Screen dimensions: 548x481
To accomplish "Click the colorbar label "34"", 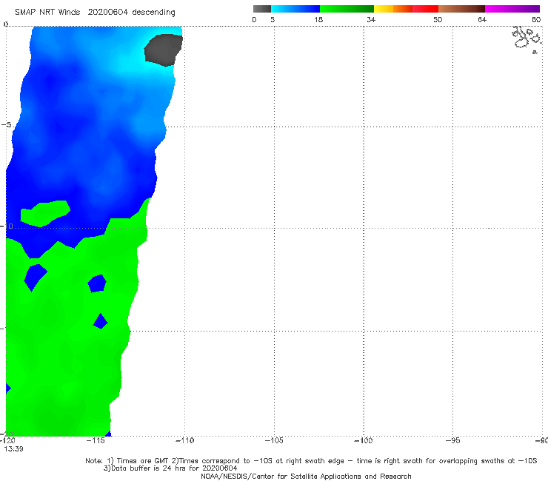I will point(371,20).
